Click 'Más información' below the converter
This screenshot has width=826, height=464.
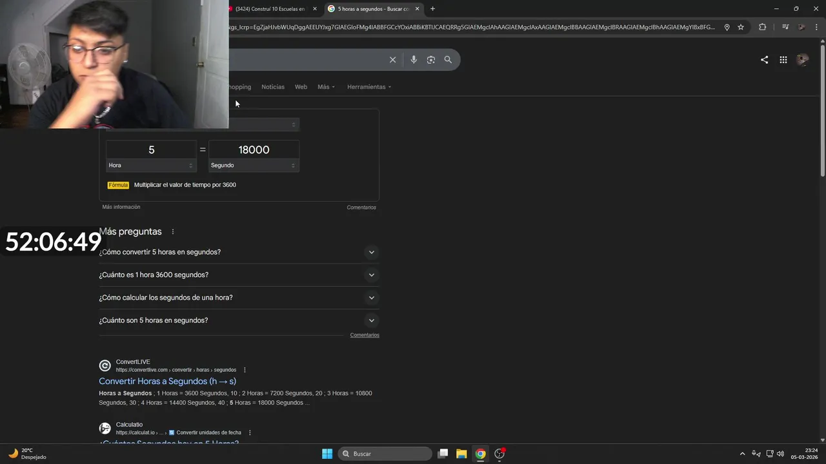click(121, 207)
